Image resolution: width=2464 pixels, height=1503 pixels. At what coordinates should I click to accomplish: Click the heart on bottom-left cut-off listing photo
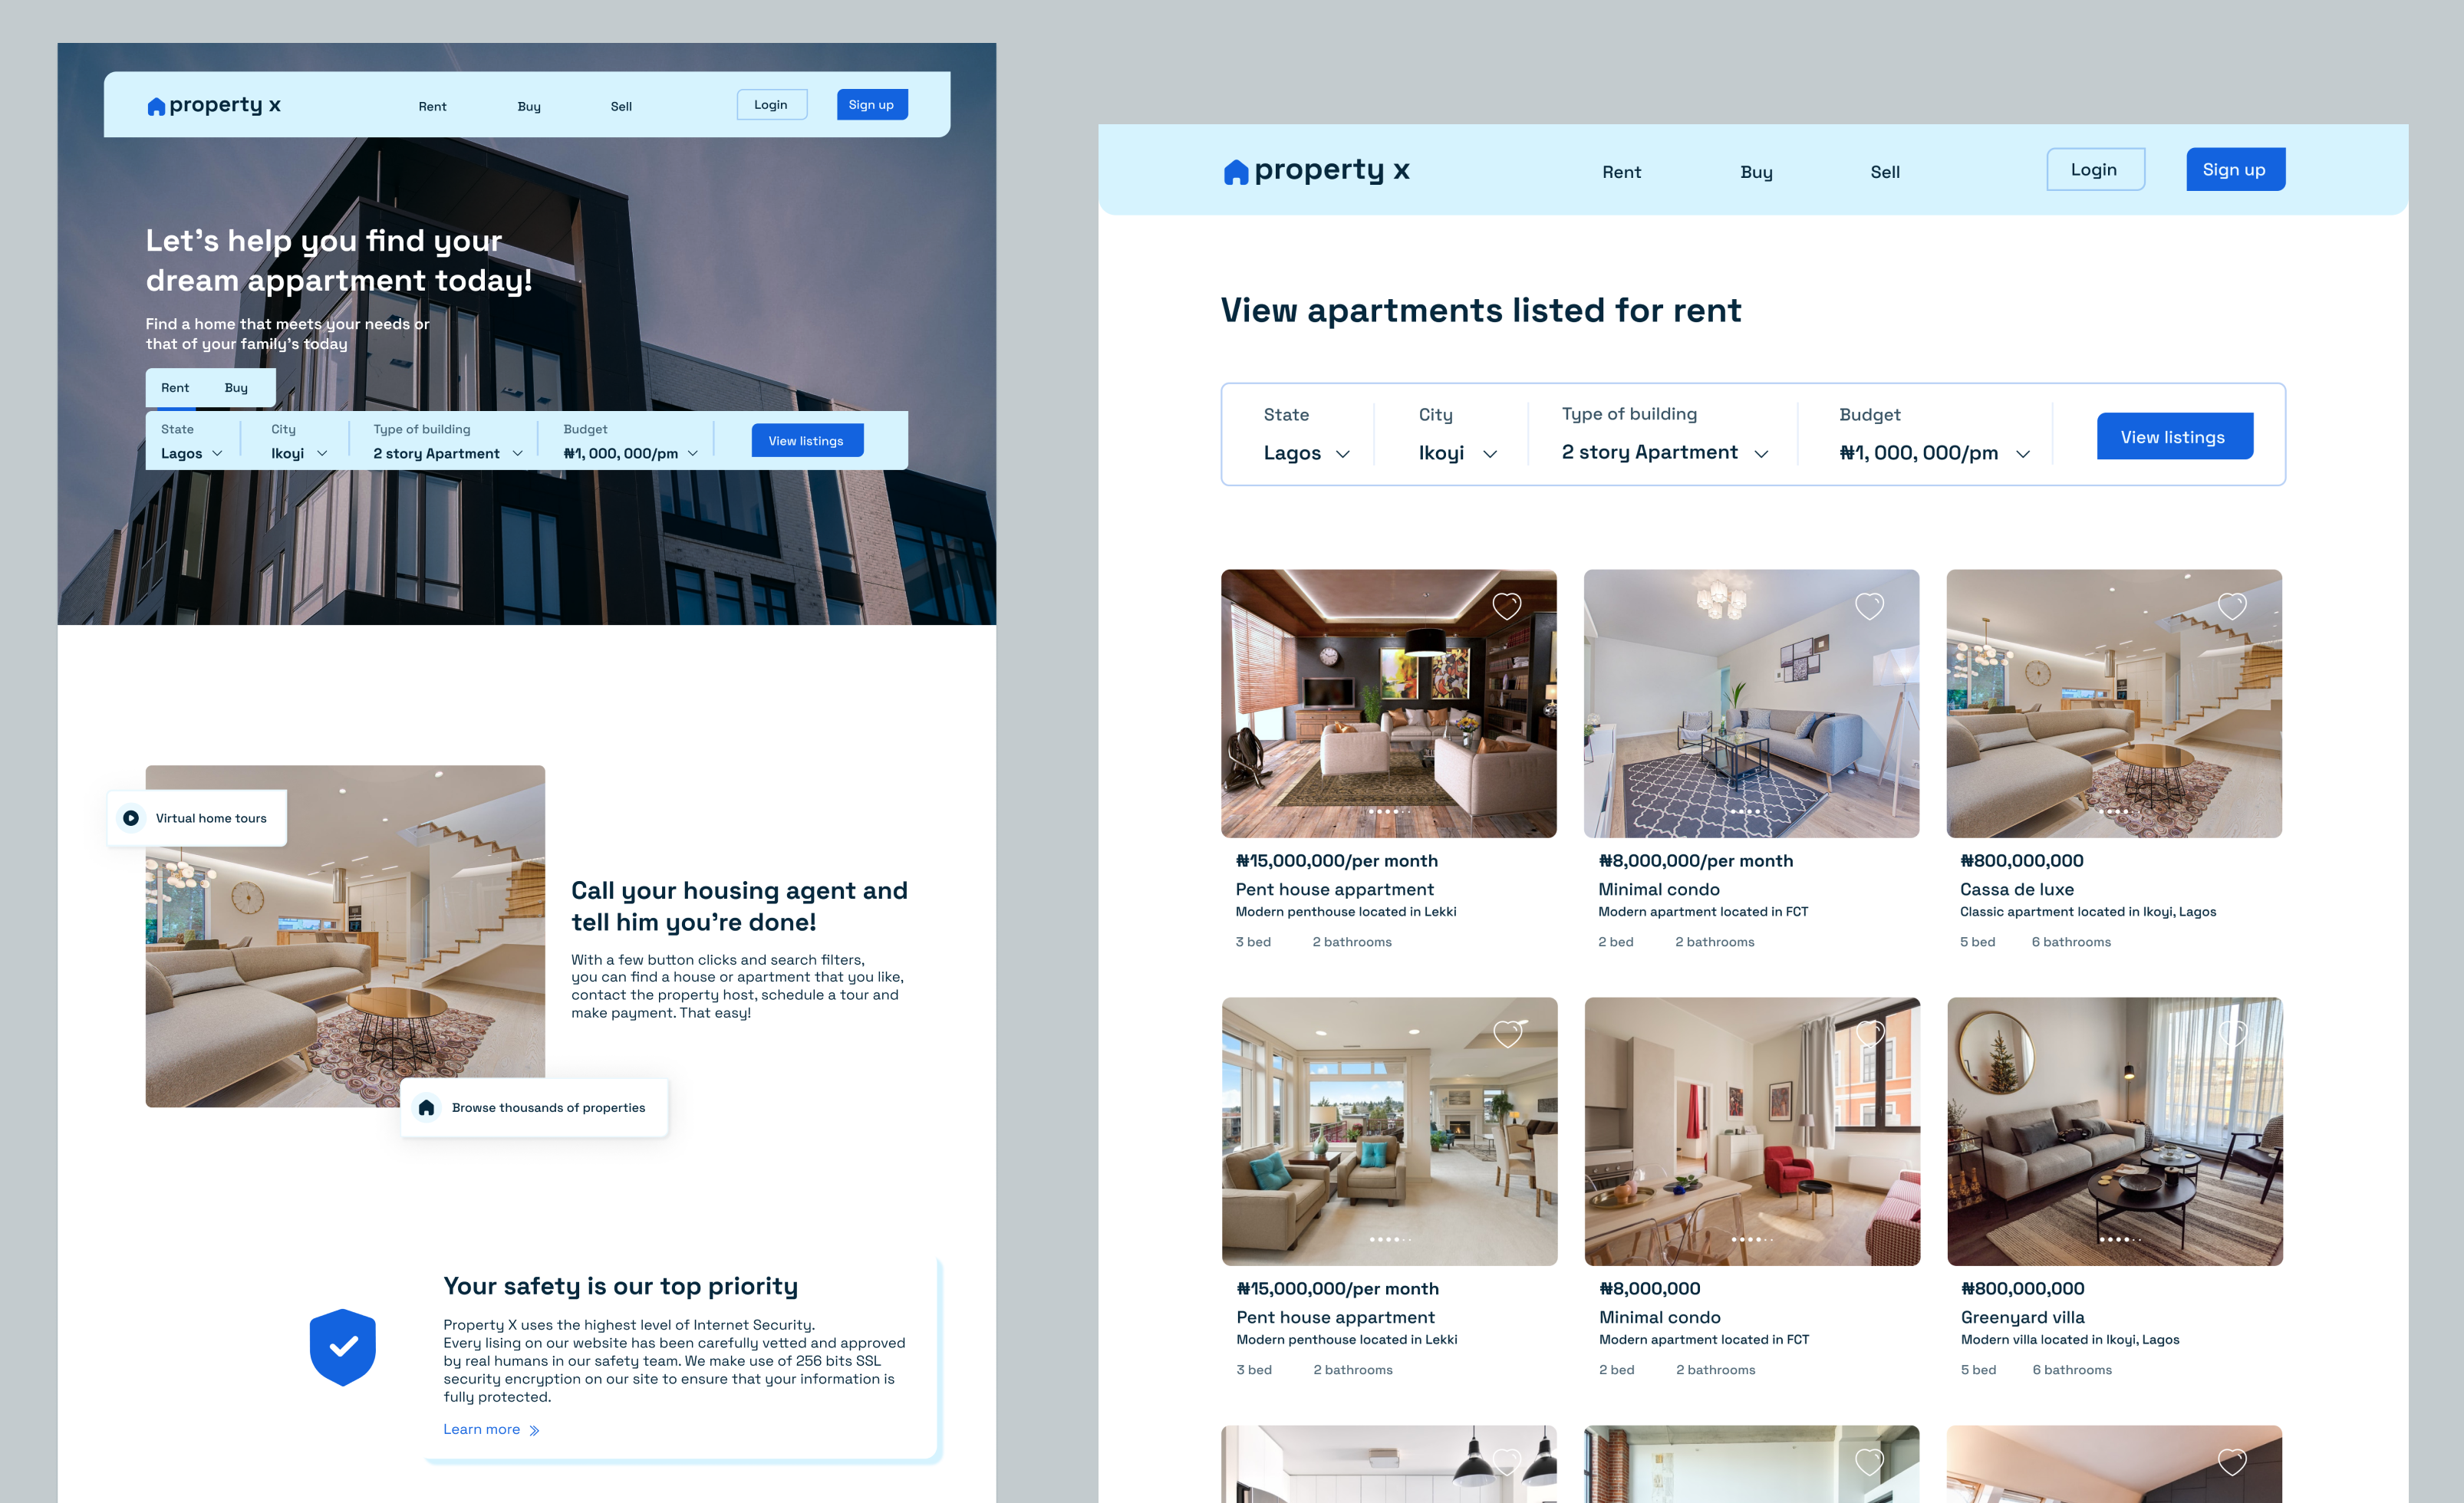1507,1462
